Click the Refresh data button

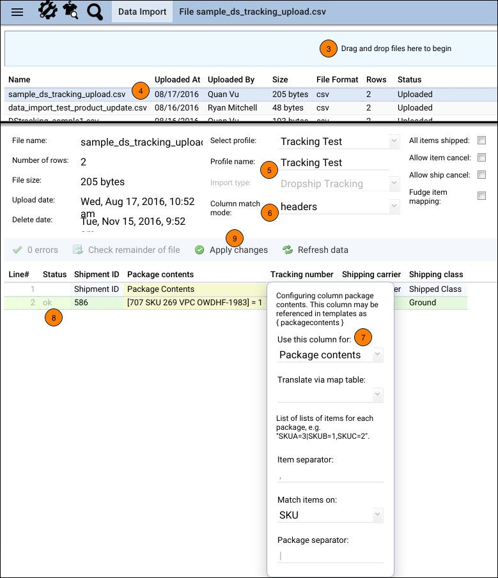pos(315,250)
